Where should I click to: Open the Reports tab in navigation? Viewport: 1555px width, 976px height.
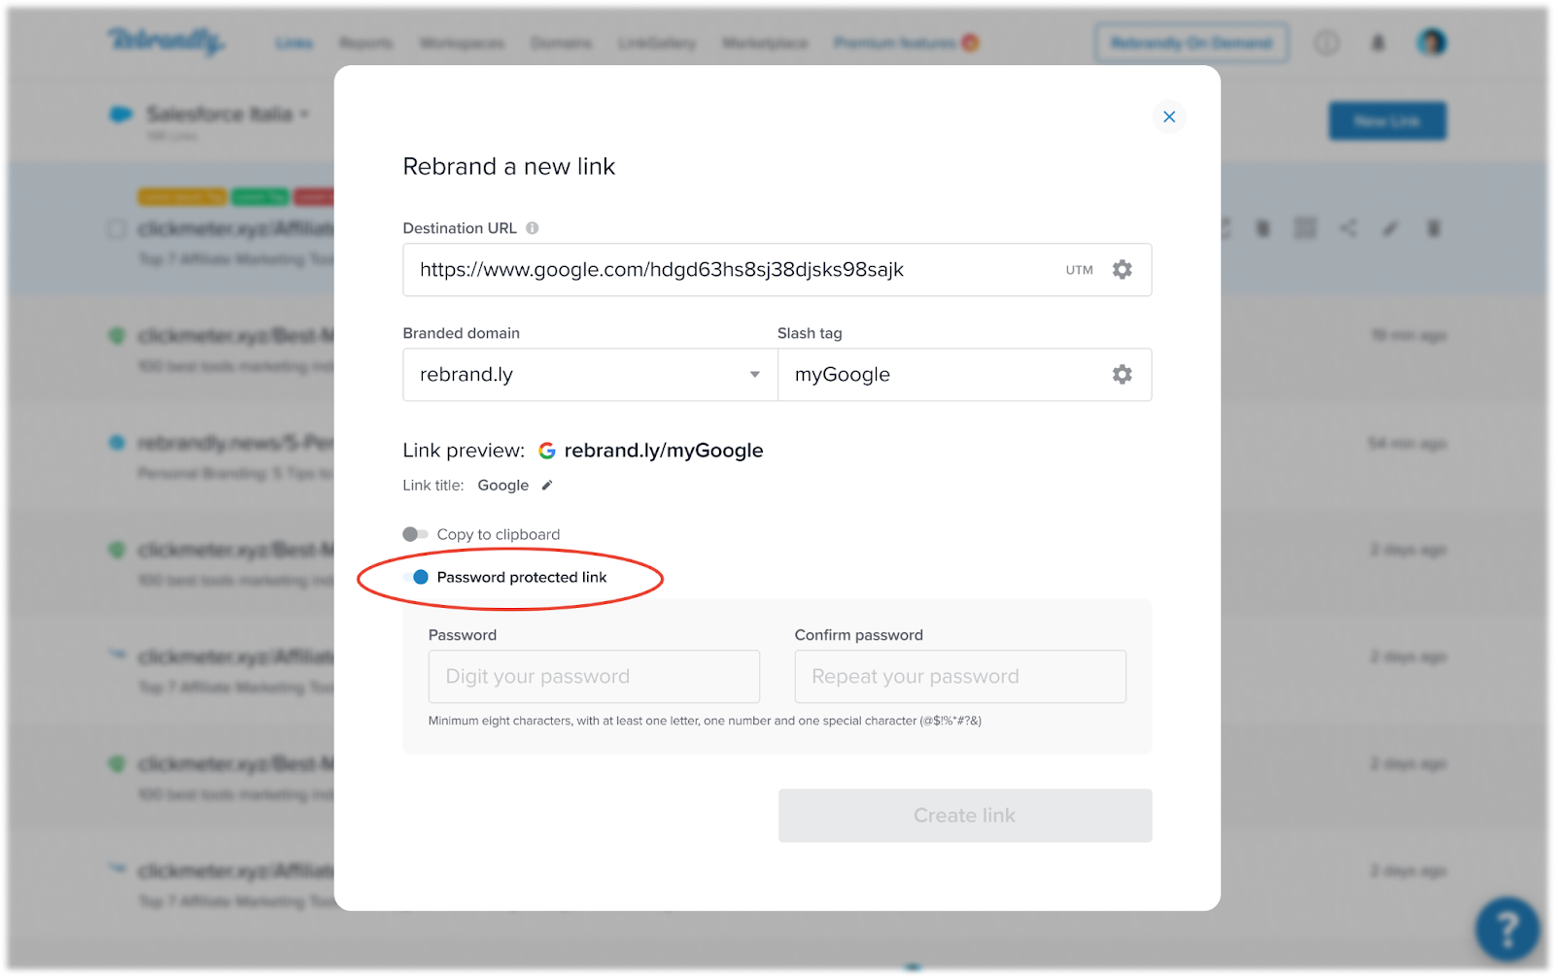[365, 43]
